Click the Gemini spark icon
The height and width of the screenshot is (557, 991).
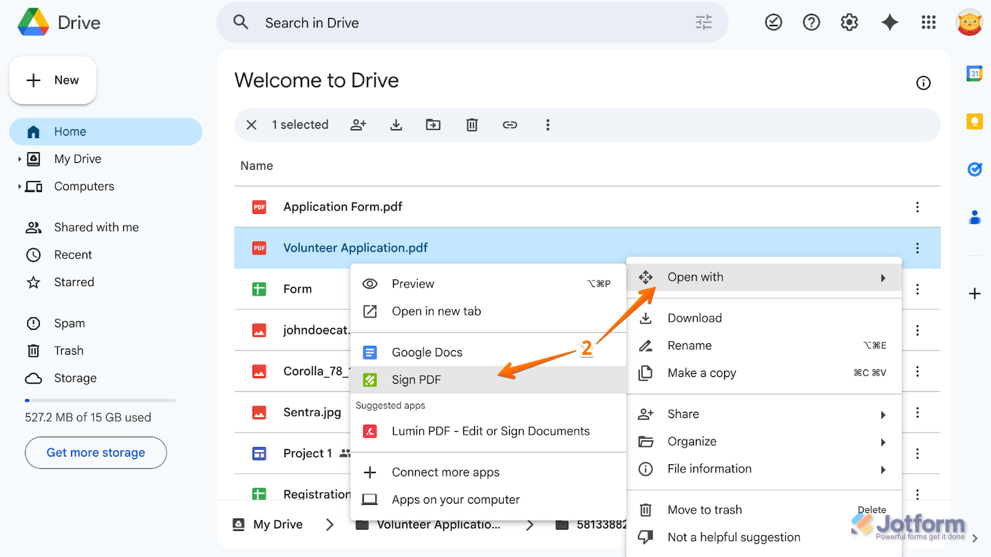pyautogui.click(x=889, y=22)
